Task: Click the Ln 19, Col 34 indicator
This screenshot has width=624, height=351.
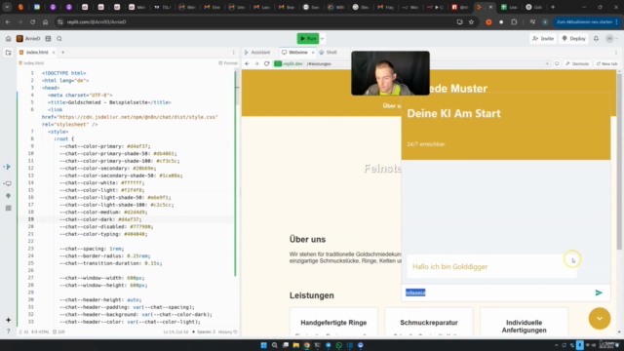Action: (x=175, y=331)
